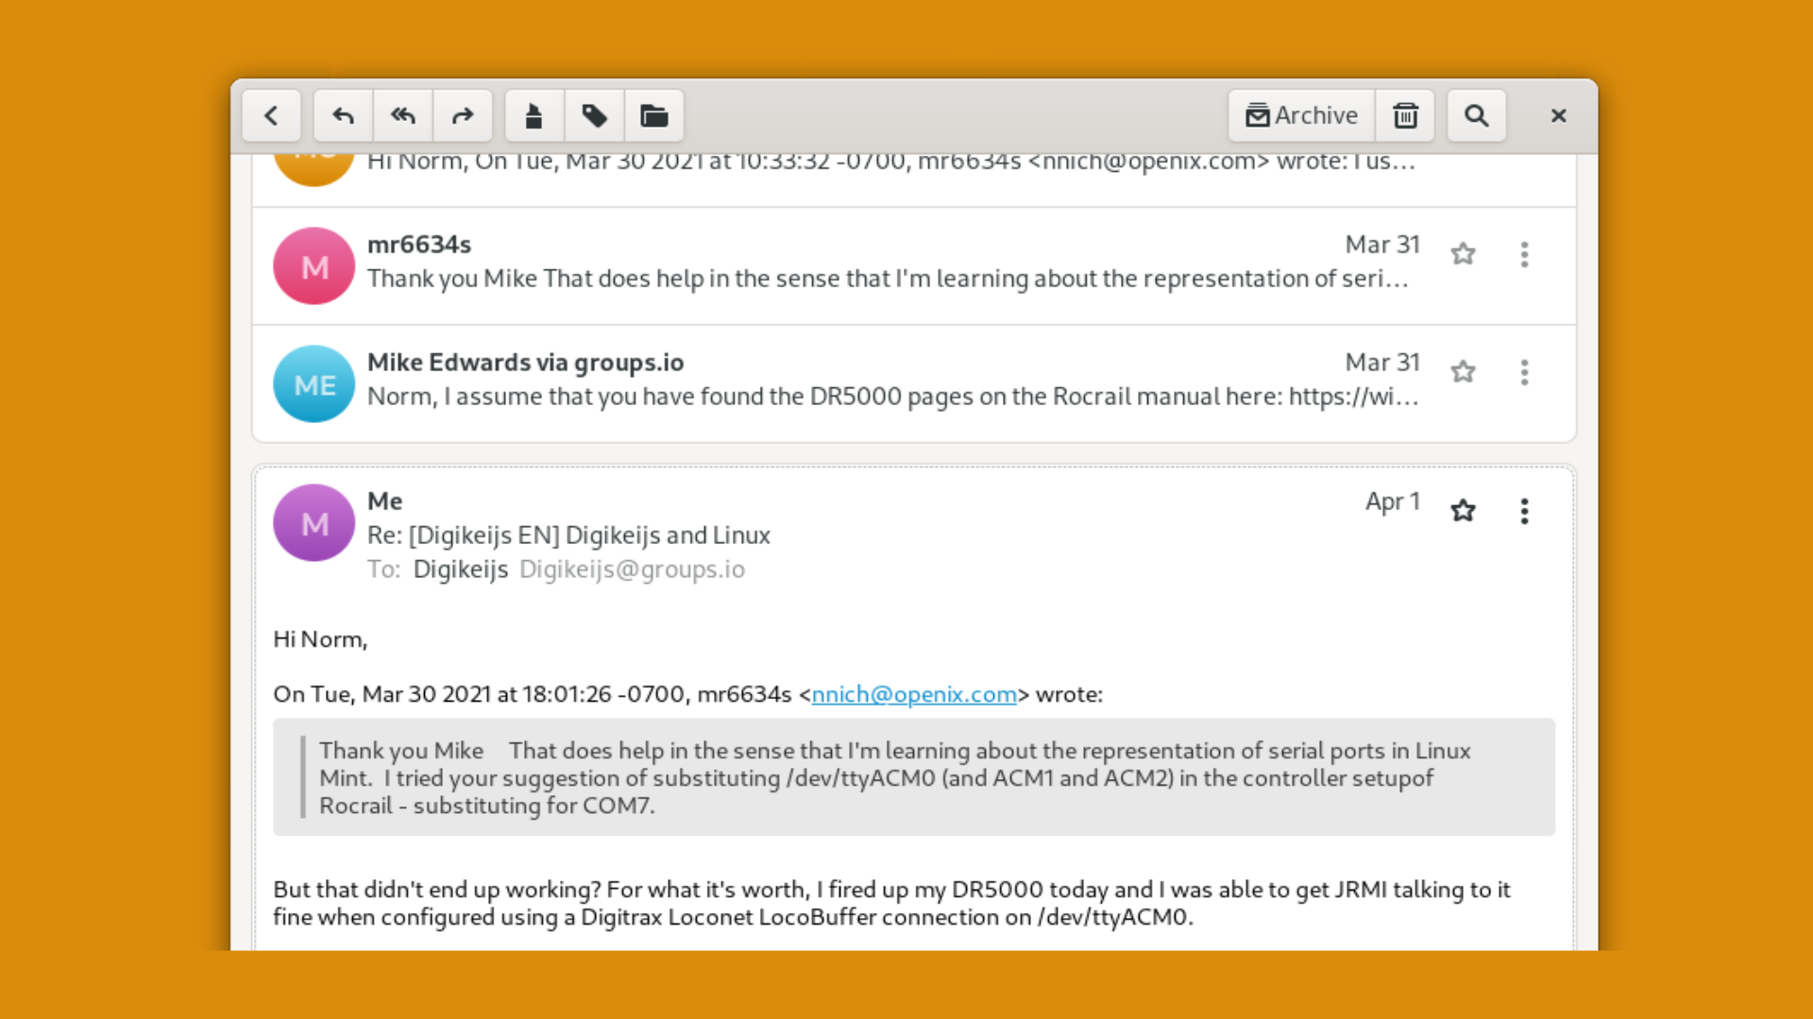Expand the partially hidden top message preview
Screen dimensions: 1813x1019
pos(914,179)
